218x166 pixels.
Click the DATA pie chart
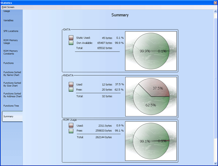(151, 51)
